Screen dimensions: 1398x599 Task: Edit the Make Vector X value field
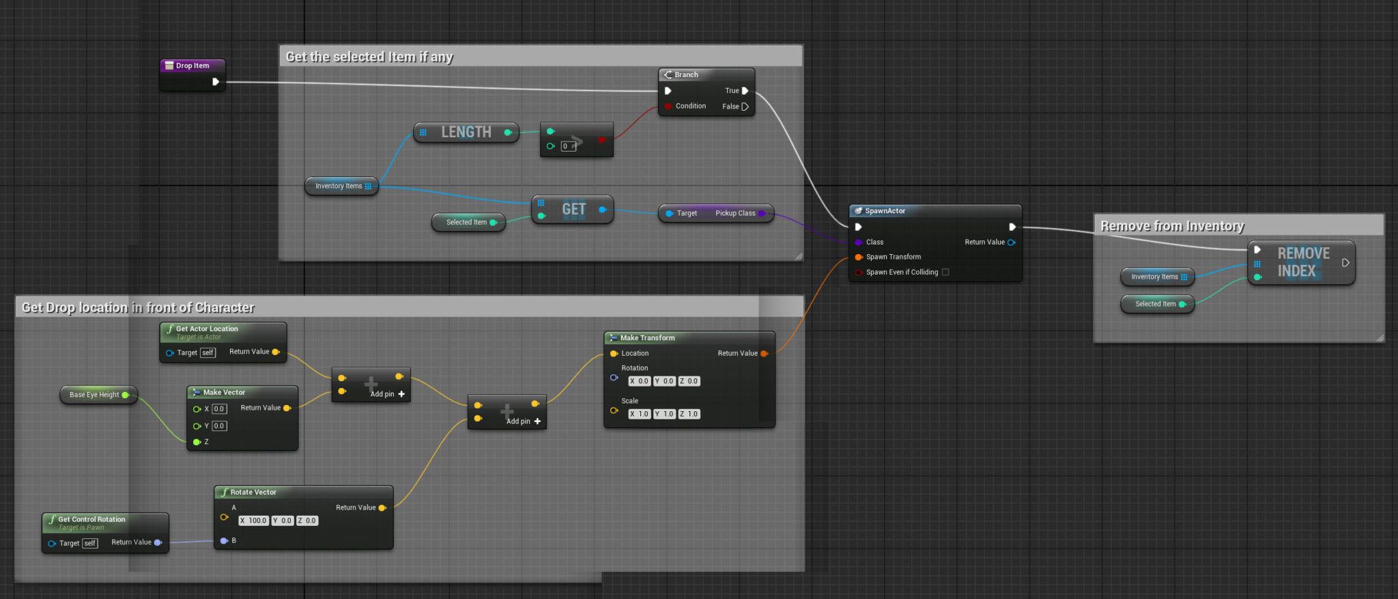pyautogui.click(x=219, y=409)
